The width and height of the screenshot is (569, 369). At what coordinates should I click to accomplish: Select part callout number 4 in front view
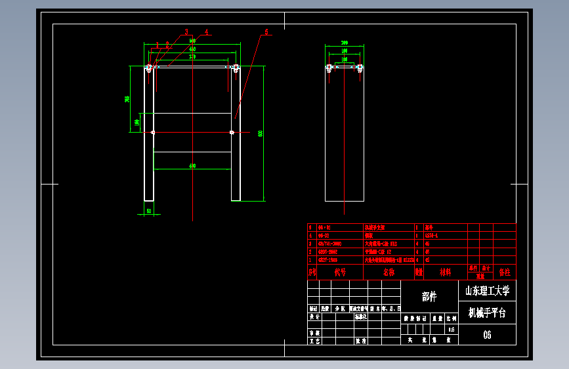[207, 32]
